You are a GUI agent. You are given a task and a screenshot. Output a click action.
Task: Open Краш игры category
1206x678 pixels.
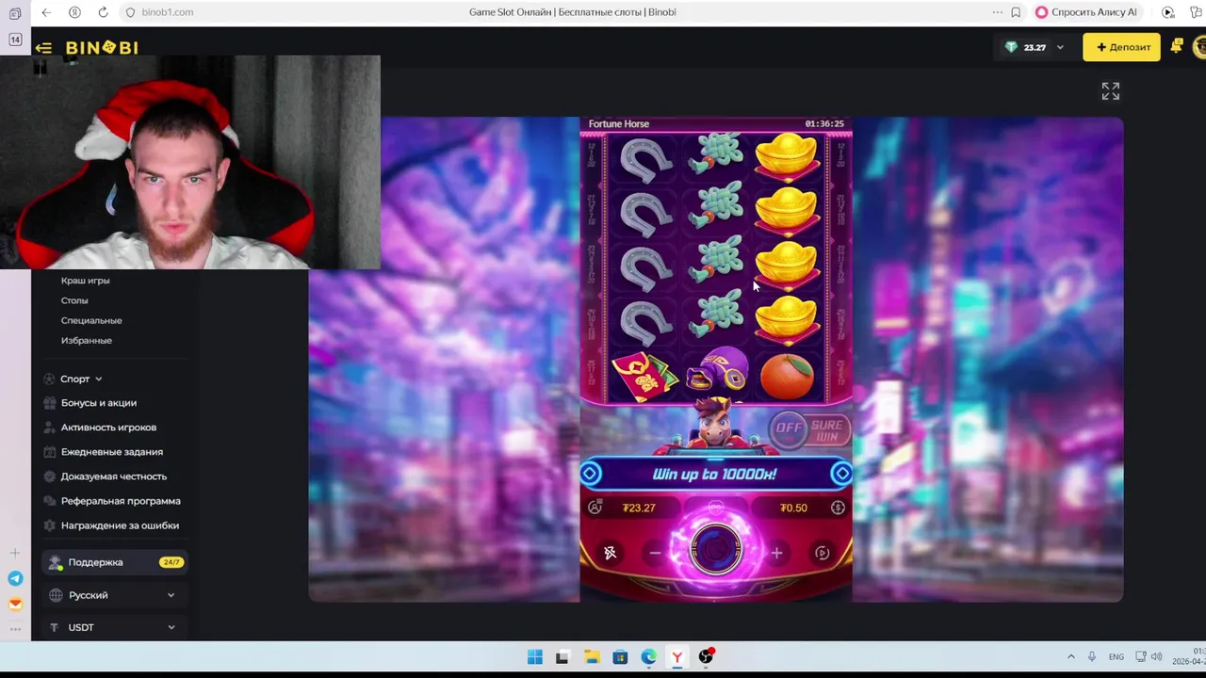point(85,281)
